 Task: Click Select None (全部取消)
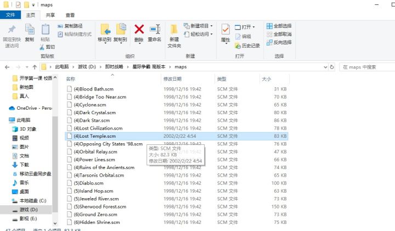coord(279,34)
